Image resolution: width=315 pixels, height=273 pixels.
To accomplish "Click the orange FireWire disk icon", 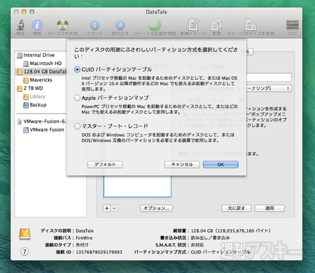I will click(x=25, y=234).
